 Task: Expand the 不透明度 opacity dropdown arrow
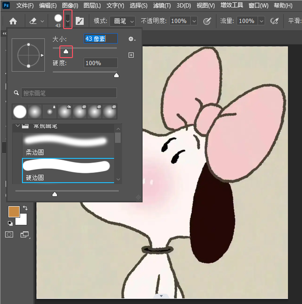coord(194,21)
